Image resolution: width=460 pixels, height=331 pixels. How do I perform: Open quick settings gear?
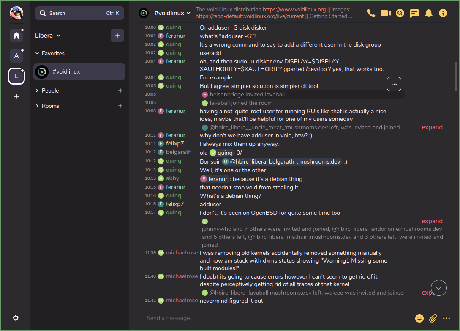[16, 318]
